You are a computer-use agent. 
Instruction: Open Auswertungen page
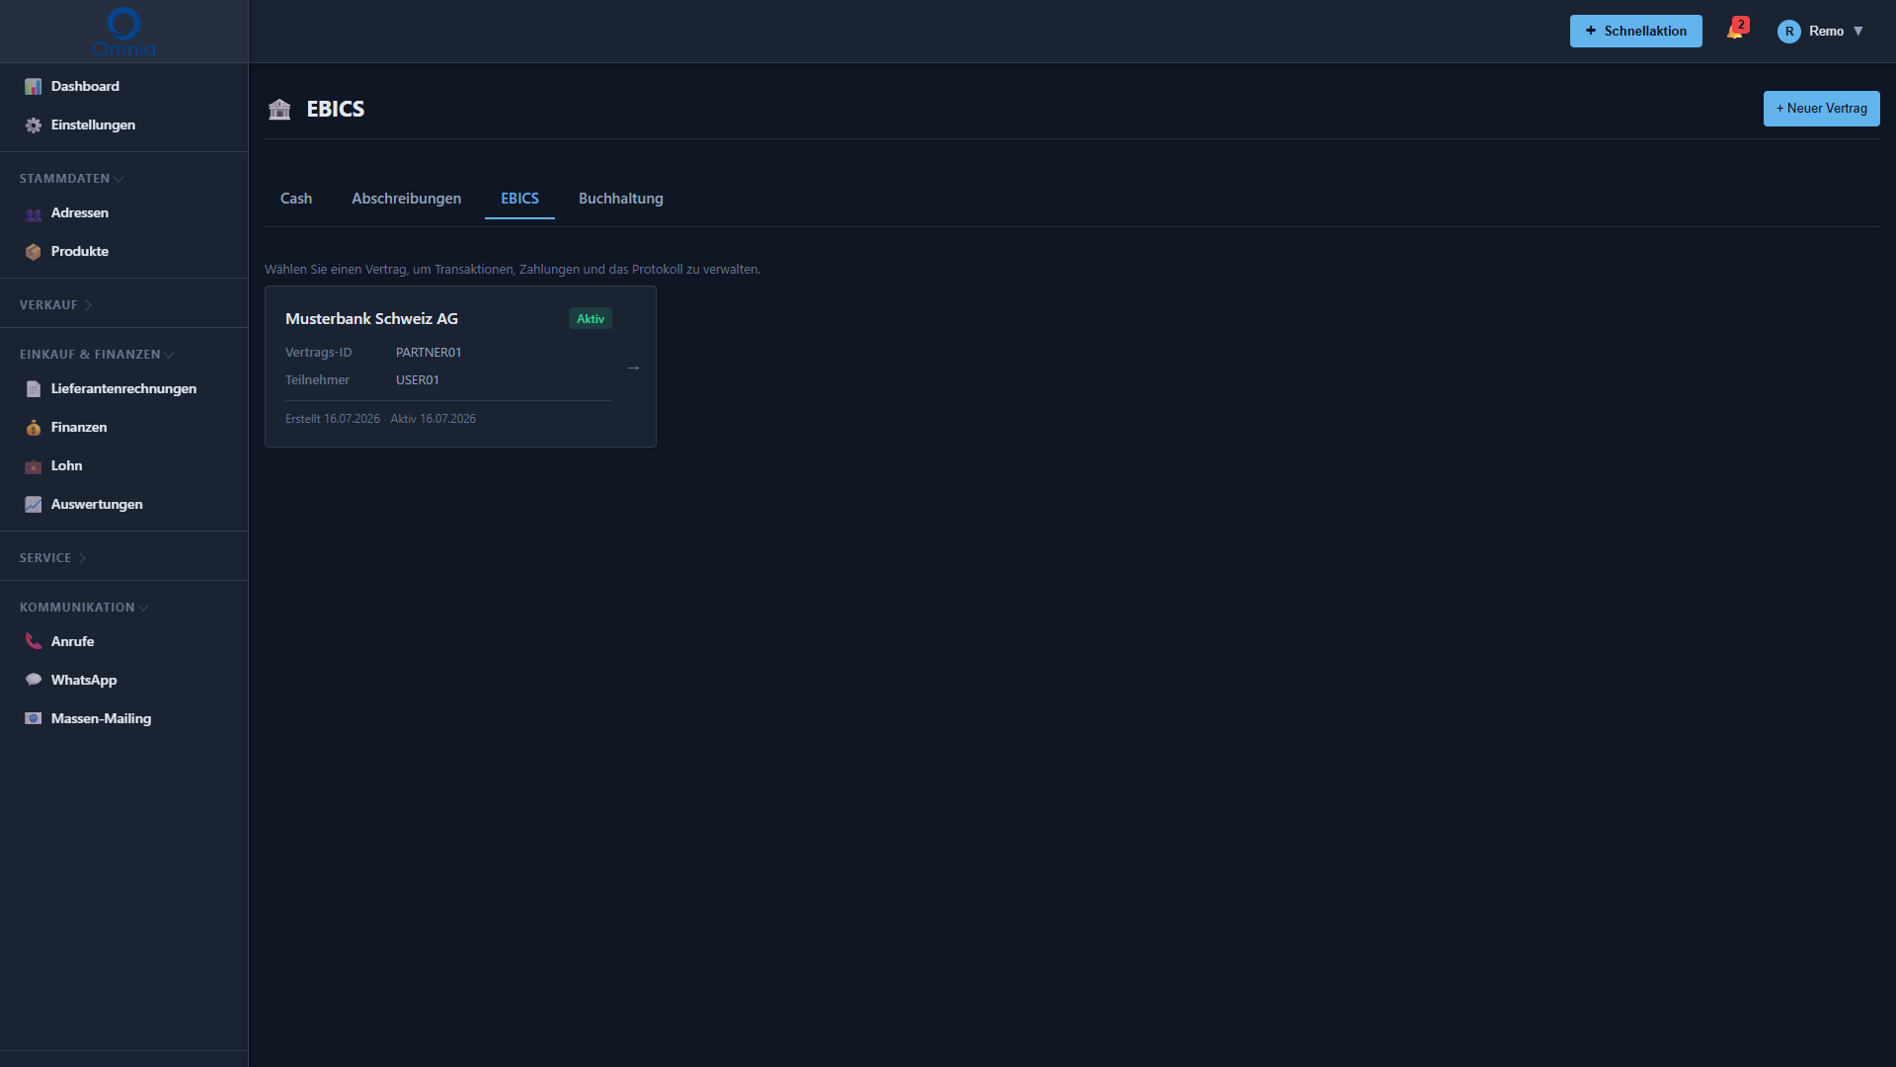pos(97,505)
